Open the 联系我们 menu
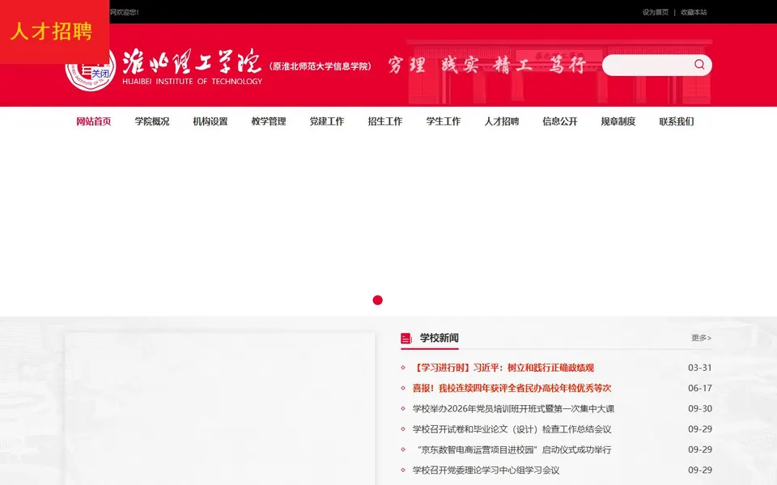 (677, 121)
